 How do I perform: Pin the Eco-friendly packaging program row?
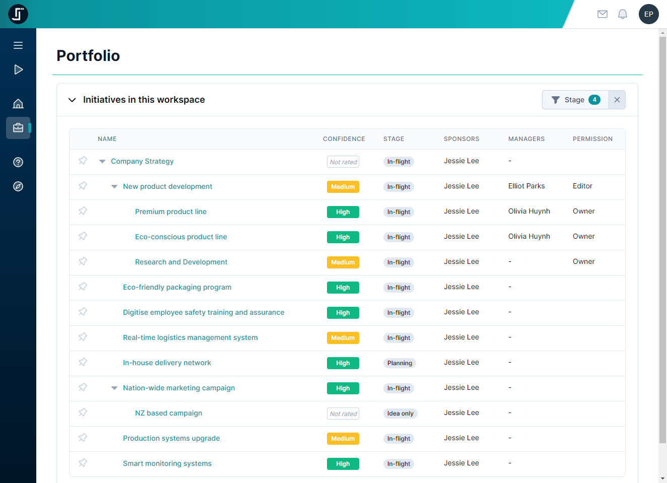pos(83,287)
